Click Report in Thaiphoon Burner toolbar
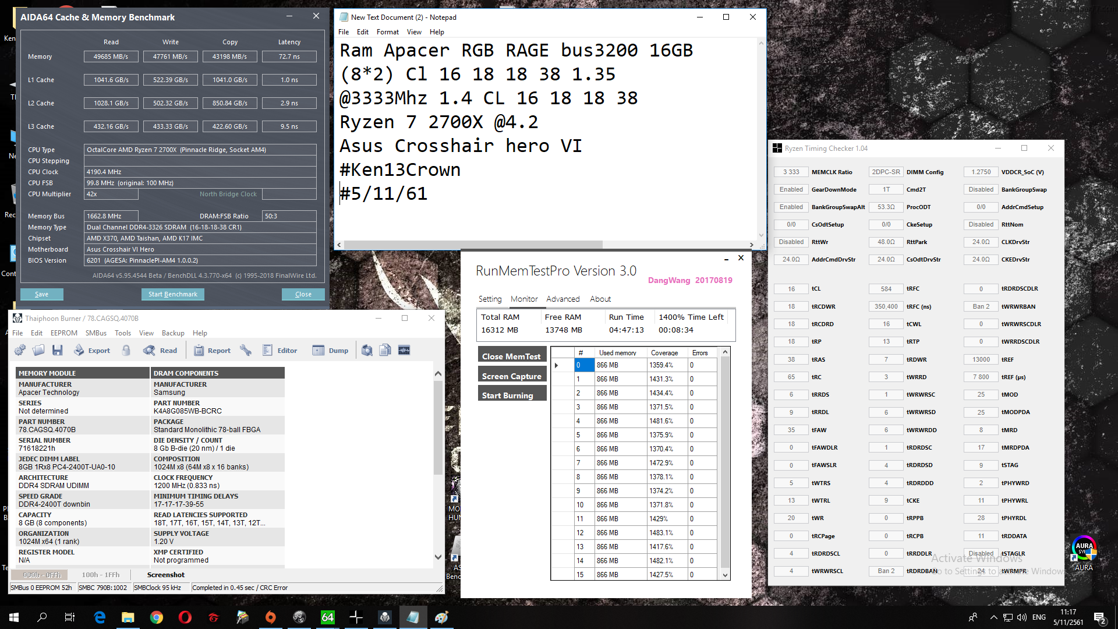Image resolution: width=1118 pixels, height=629 pixels. point(213,350)
